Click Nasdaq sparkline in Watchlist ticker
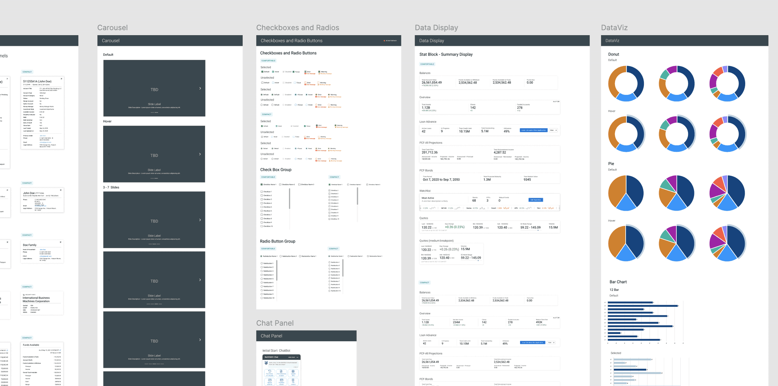Screen dimensions: 778x386 [x=482, y=208]
